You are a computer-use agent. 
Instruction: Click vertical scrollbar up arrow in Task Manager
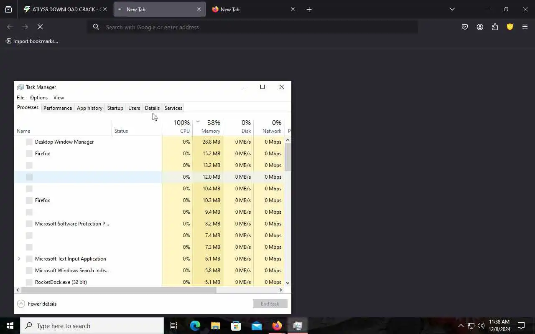point(288,140)
